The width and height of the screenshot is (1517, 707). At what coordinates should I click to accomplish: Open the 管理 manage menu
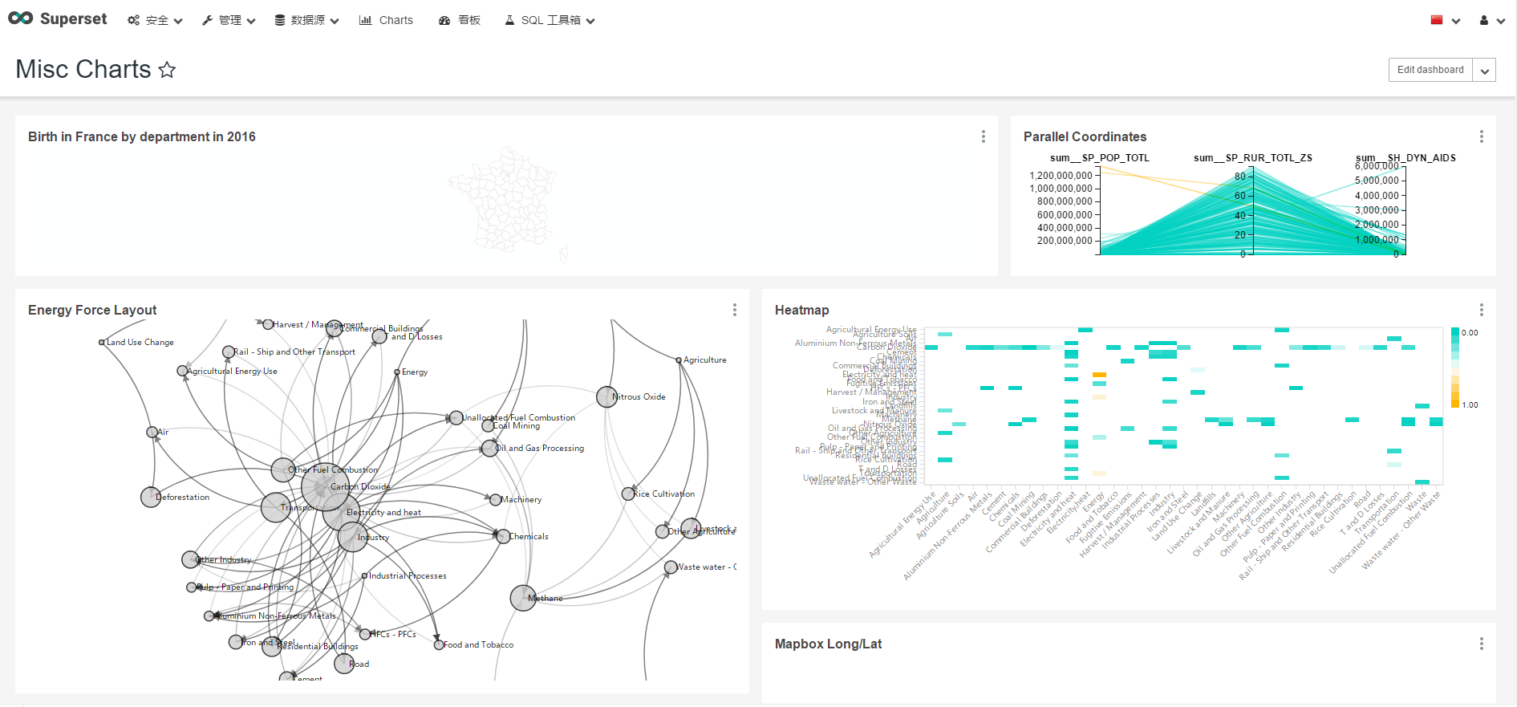pos(229,21)
